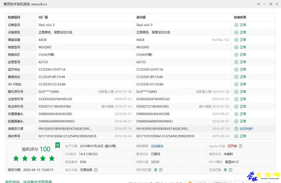Image resolution: width=281 pixels, height=183 pixels.
Task: Click A2133 in the 出厂值 column
Action: pos(43,62)
